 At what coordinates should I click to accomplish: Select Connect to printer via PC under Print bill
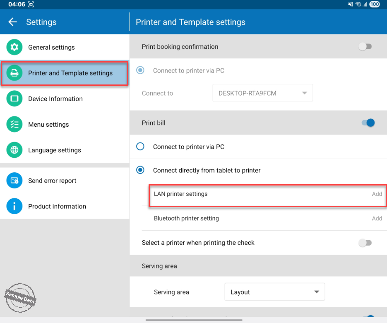pyautogui.click(x=140, y=147)
